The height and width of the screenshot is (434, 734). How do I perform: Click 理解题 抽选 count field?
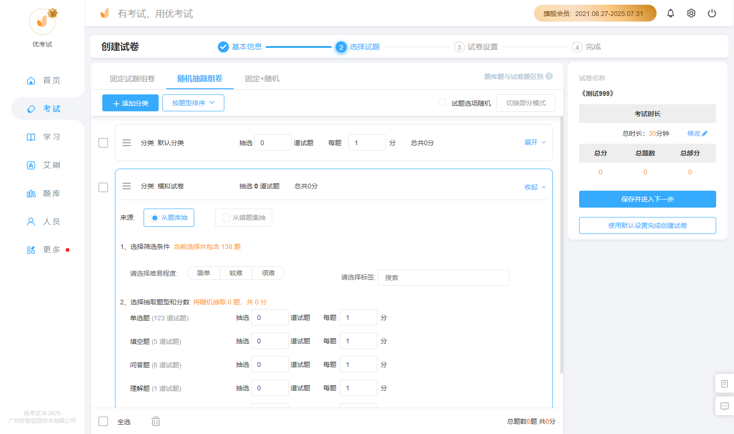270,388
